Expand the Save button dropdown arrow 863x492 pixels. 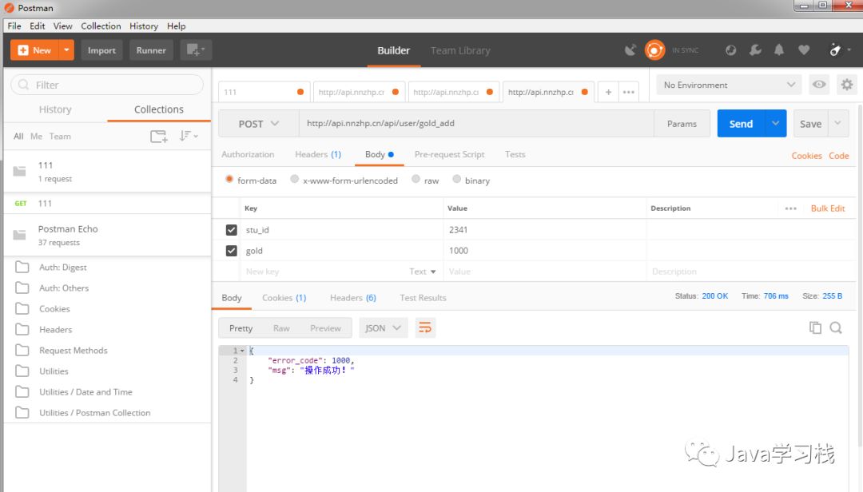(837, 124)
